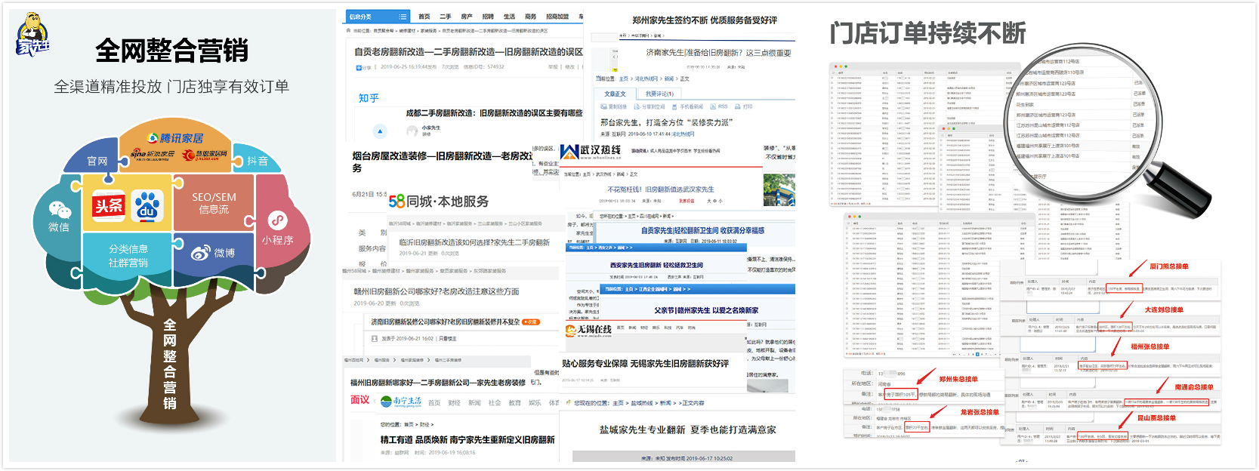
Task: Click 财经 in the 南宁生活 navigation
Action: [x=454, y=403]
